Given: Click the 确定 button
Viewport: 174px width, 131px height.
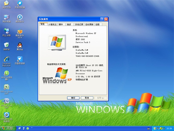Looking at the screenshot, I should click(73, 98).
